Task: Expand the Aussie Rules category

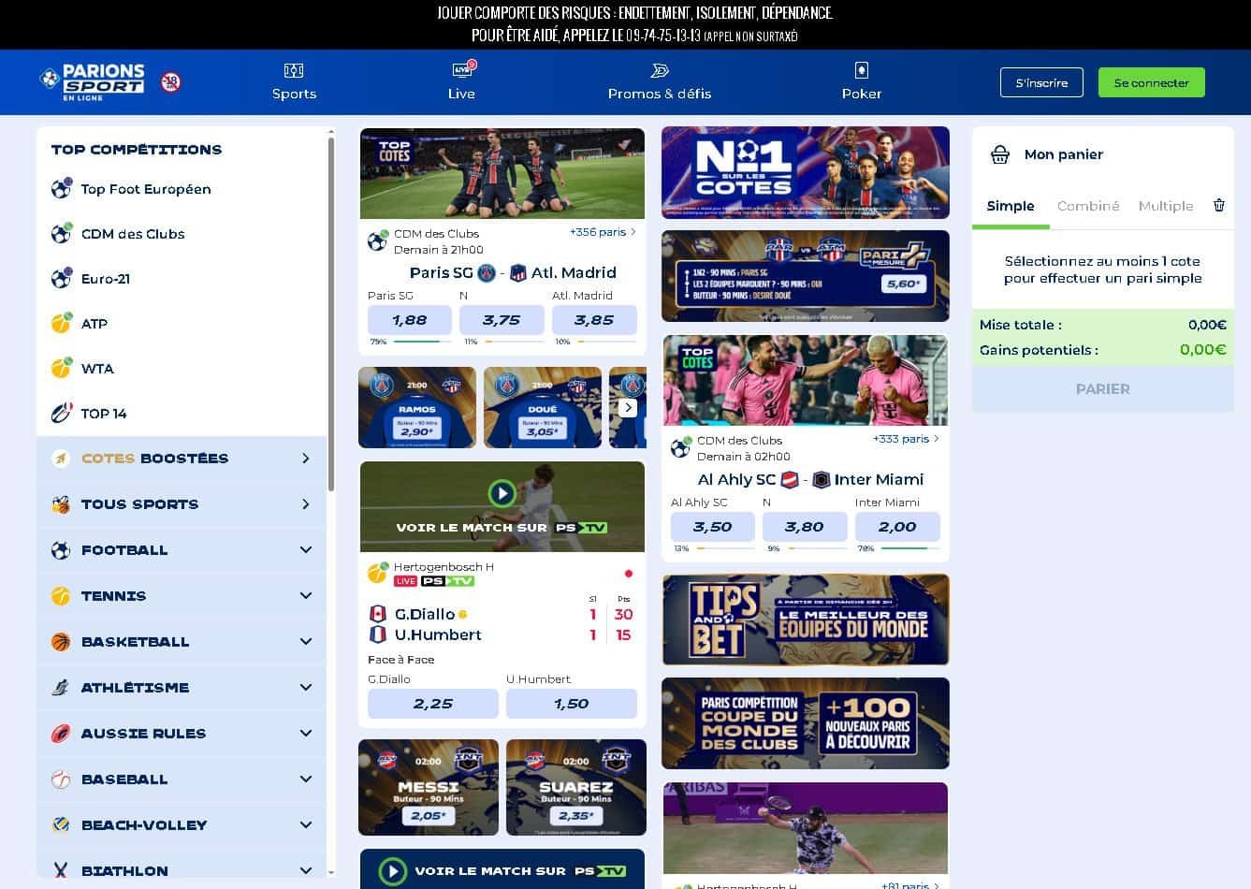Action: (x=306, y=734)
